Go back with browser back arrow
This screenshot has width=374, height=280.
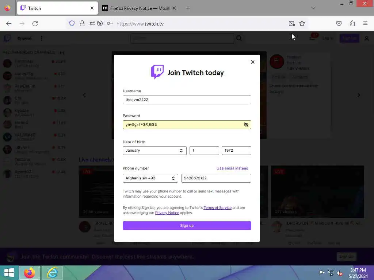point(9,24)
